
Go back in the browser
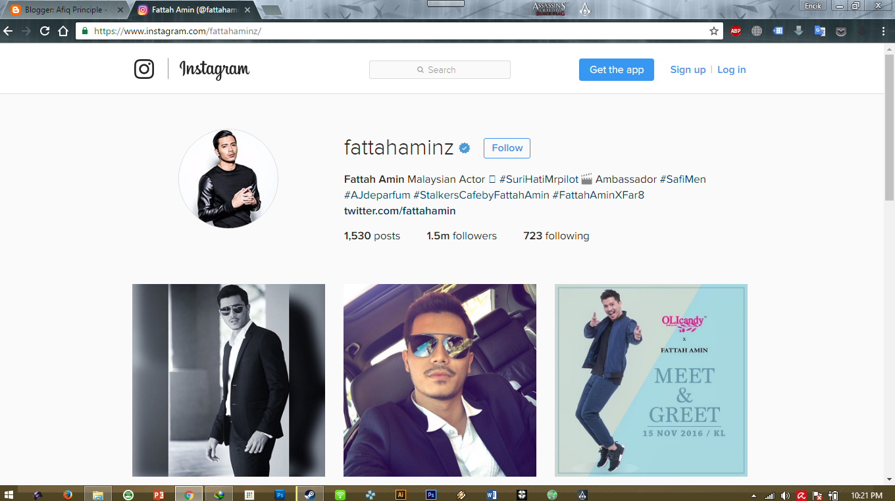[9, 31]
